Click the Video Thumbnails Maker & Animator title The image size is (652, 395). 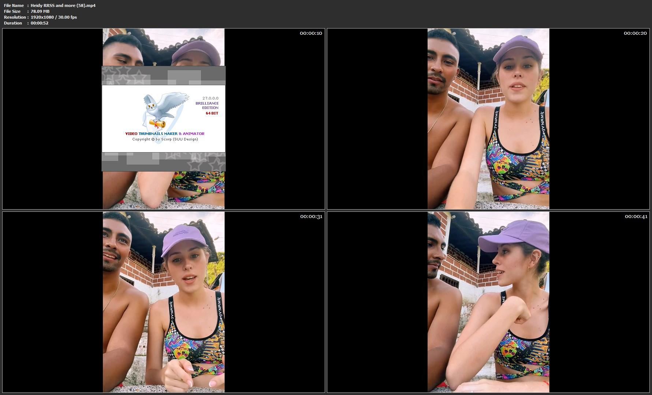pos(165,134)
